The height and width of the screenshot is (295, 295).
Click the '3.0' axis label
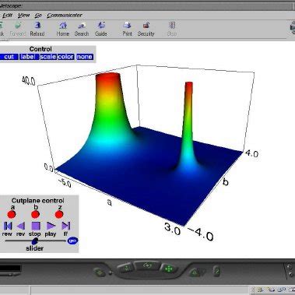pos(172,229)
